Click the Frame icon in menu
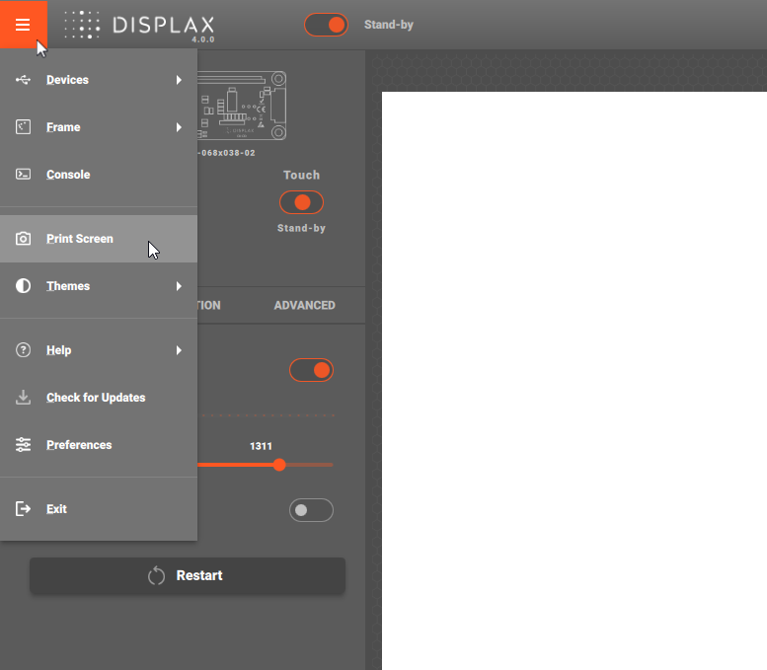This screenshot has width=767, height=670. 24,127
